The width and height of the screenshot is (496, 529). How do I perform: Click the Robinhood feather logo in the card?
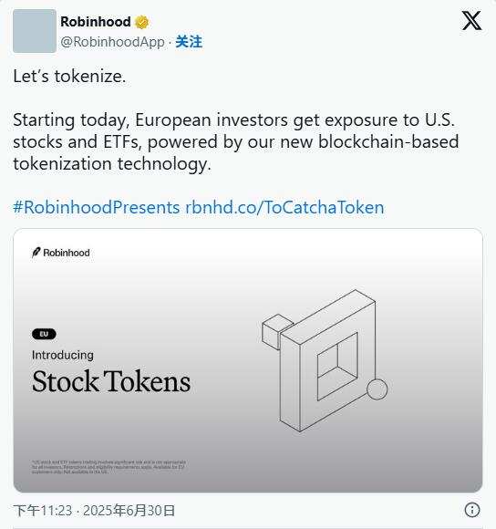click(x=36, y=253)
